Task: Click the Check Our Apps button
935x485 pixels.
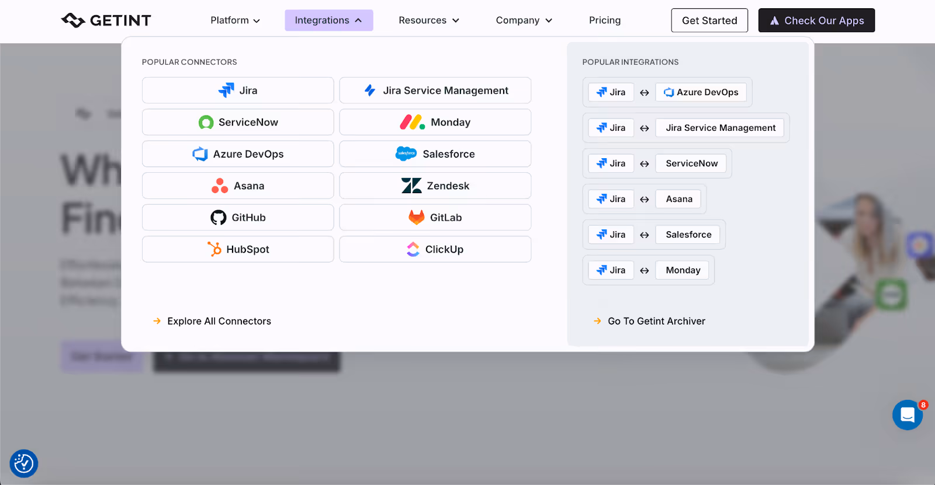Action: tap(816, 20)
